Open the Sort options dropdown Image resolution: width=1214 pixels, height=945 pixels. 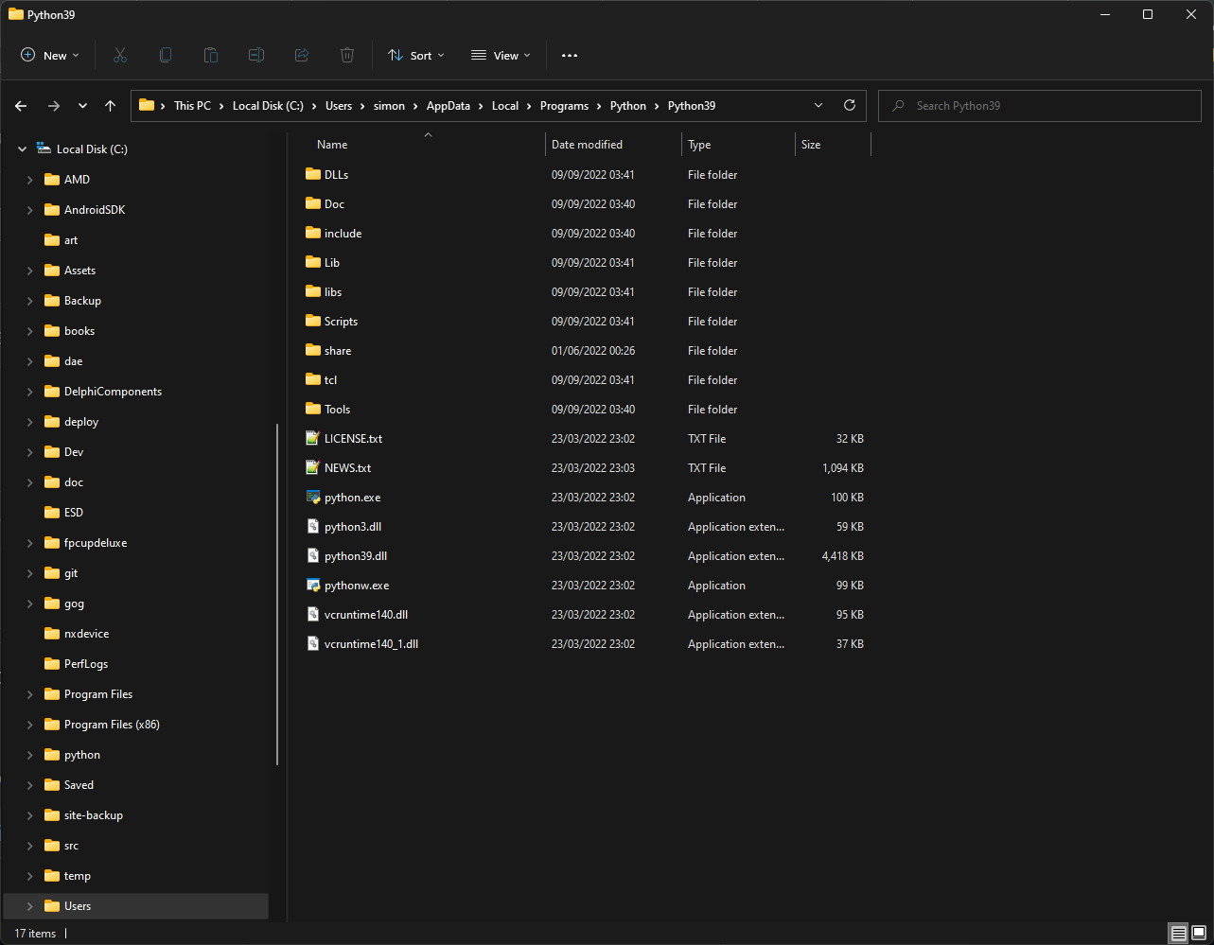(x=416, y=56)
